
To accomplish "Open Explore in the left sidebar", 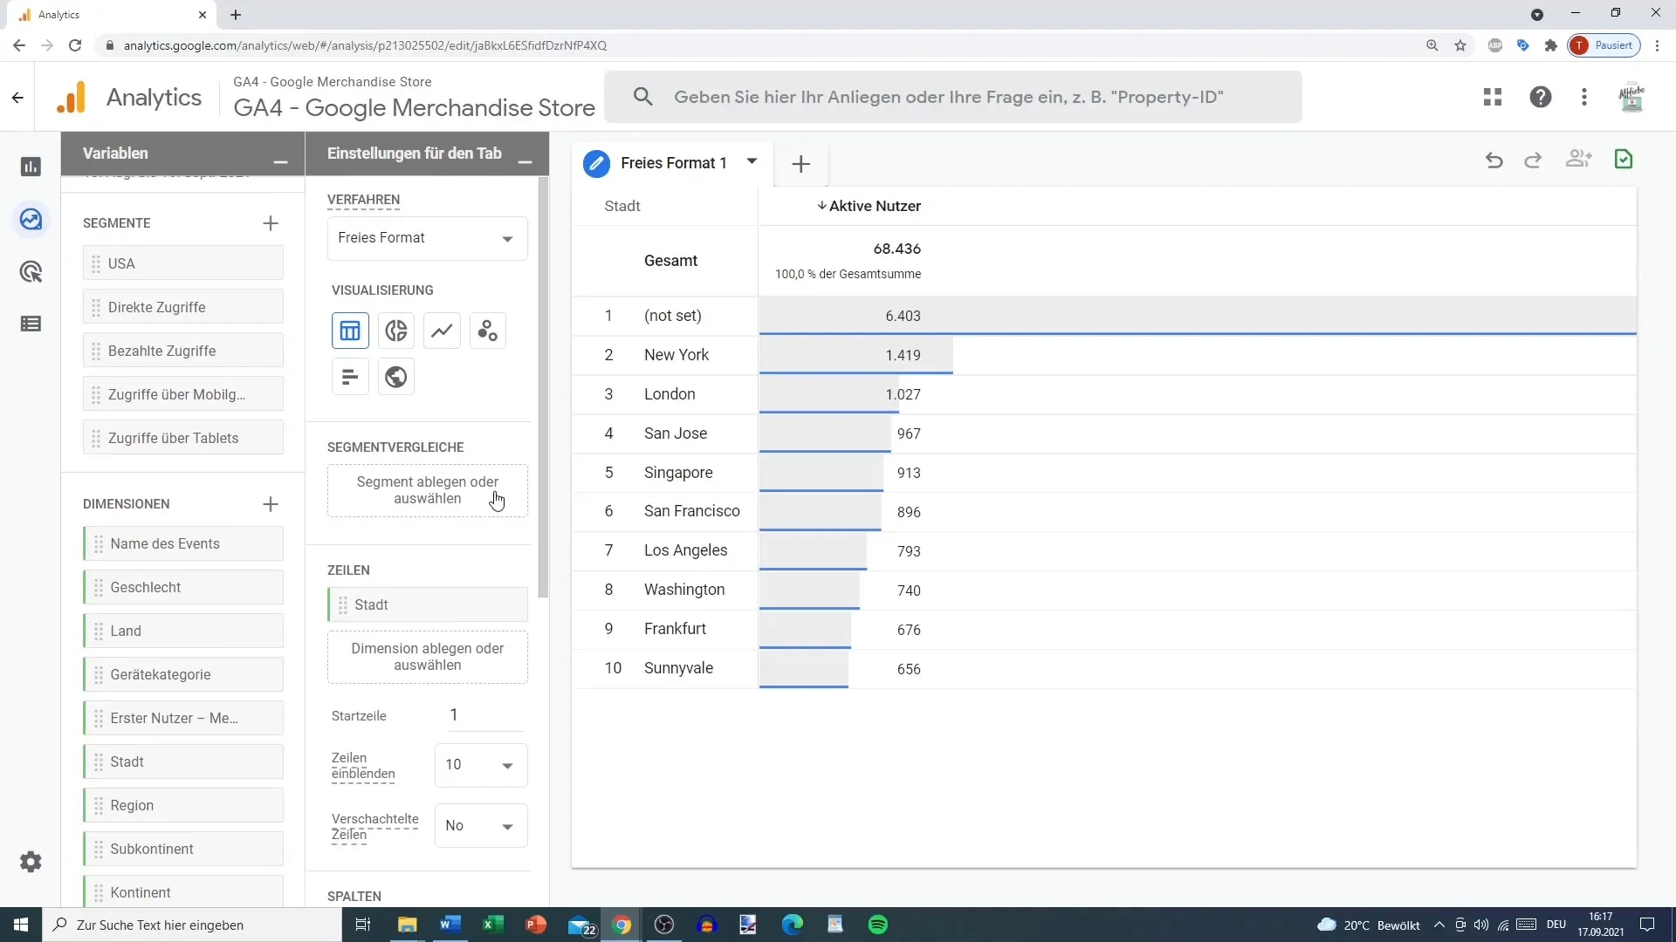I will [x=31, y=219].
